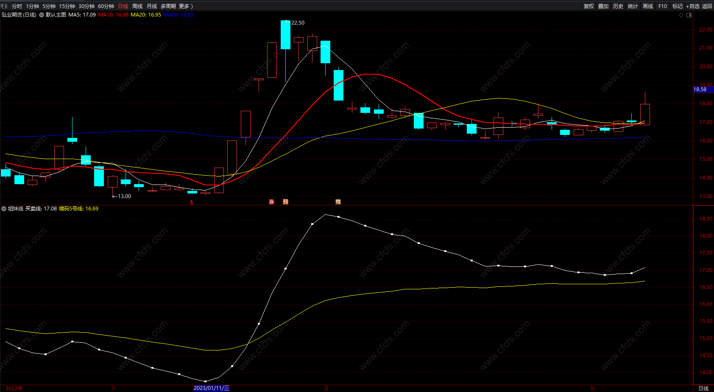Click the diamond icon at chart top-right
This screenshot has width=714, height=392.
(681, 15)
